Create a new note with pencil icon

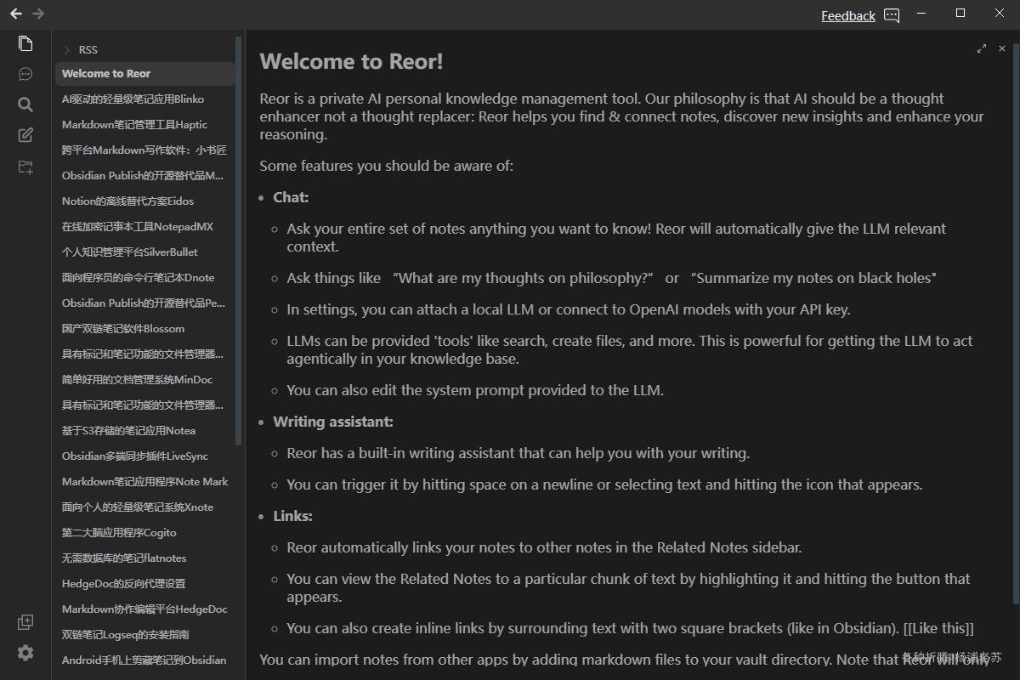coord(25,135)
